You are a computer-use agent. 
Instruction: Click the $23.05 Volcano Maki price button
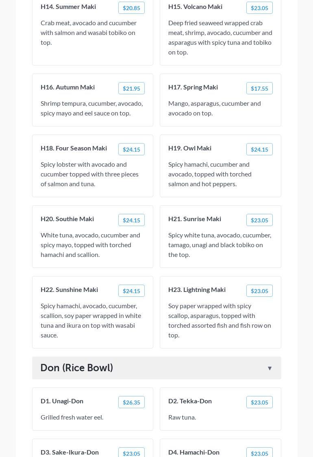click(259, 8)
